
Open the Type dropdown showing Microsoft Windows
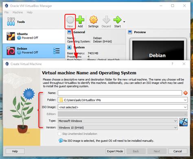click(118, 121)
